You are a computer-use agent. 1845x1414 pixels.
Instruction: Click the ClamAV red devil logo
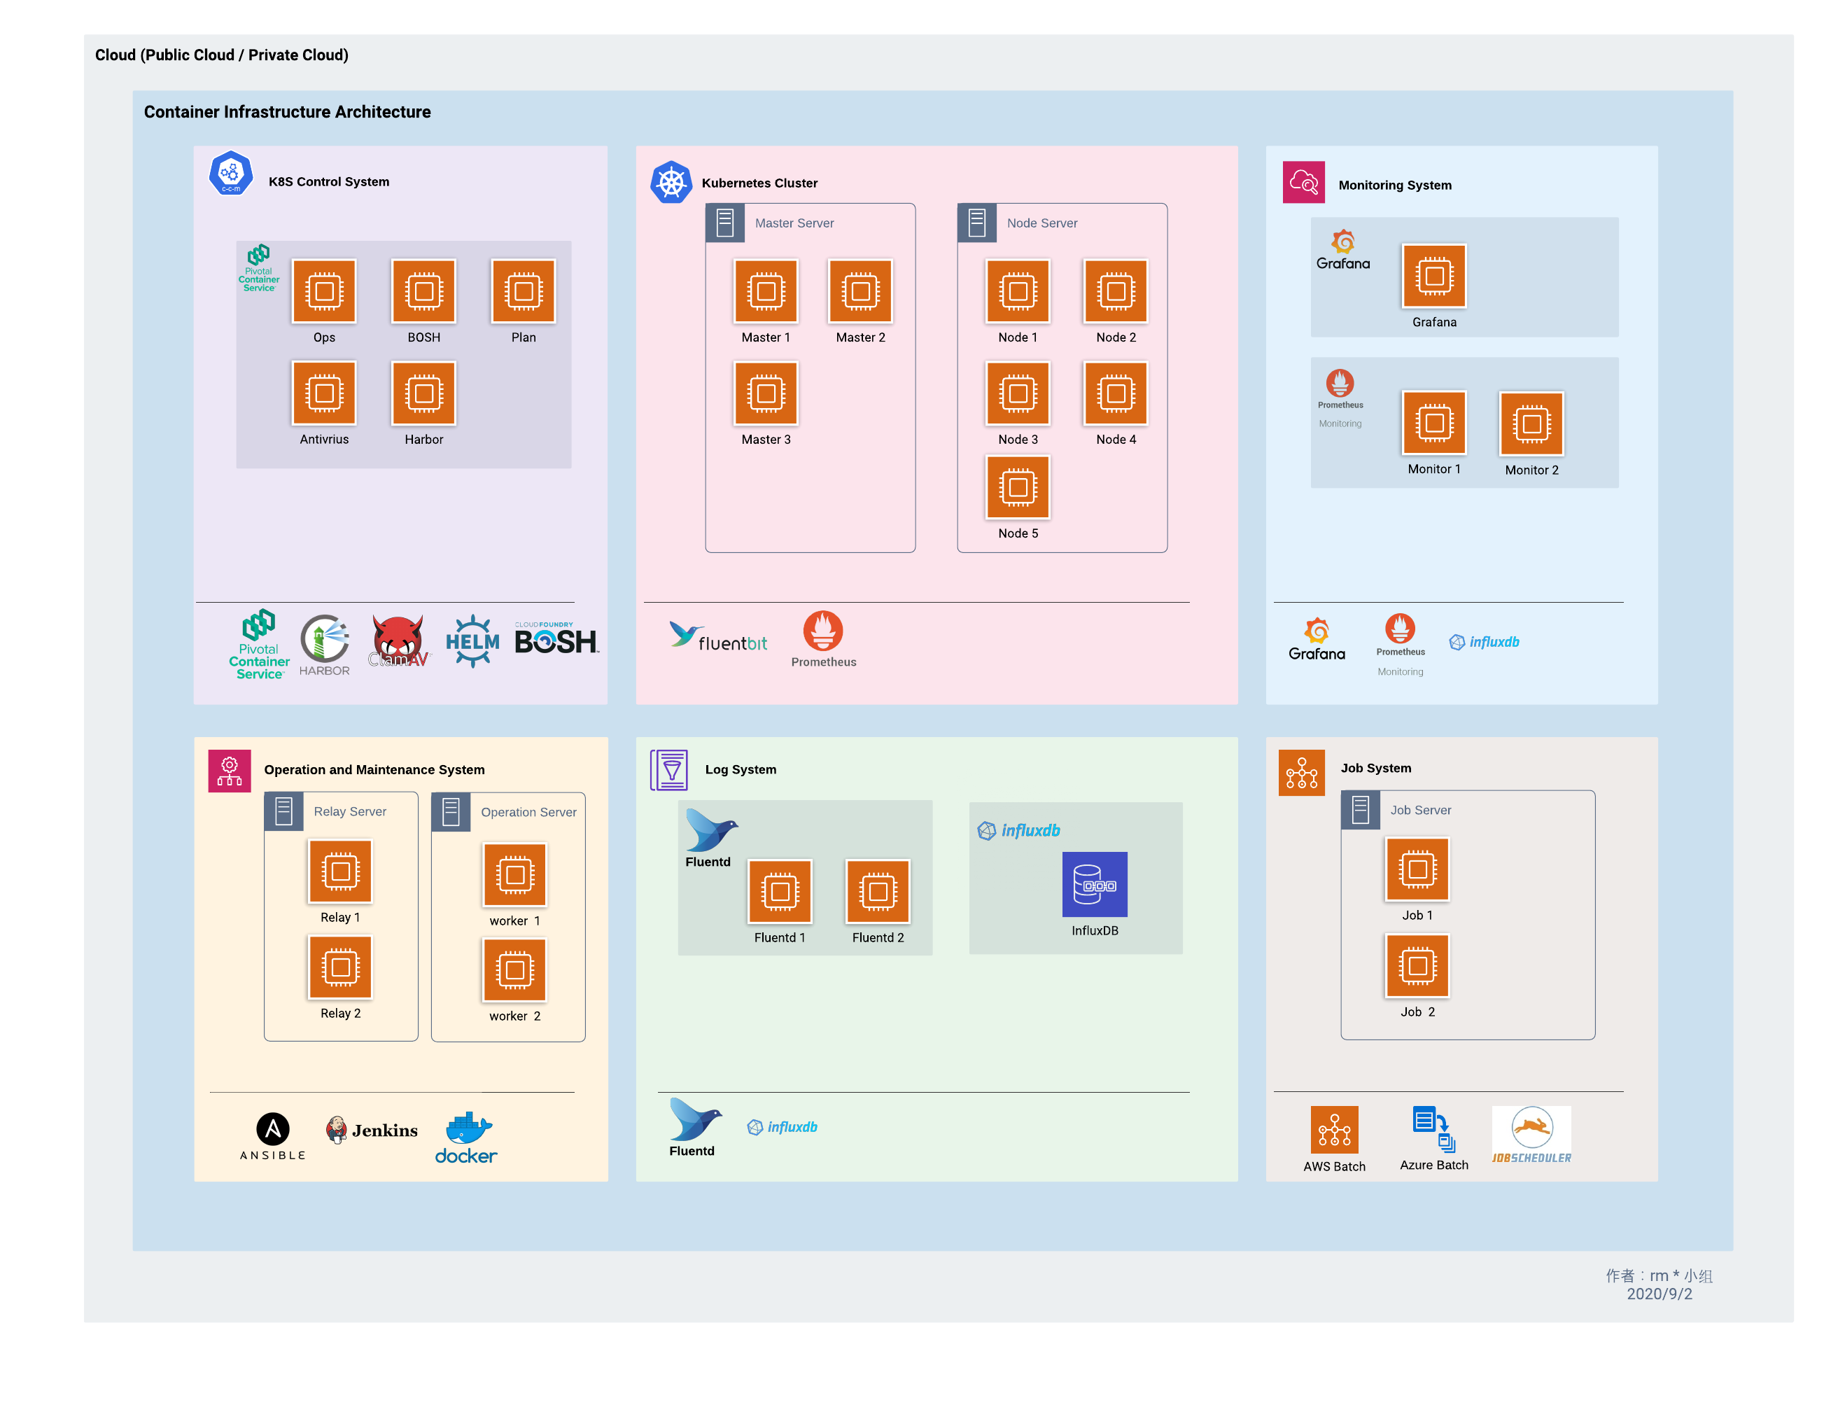tap(398, 641)
